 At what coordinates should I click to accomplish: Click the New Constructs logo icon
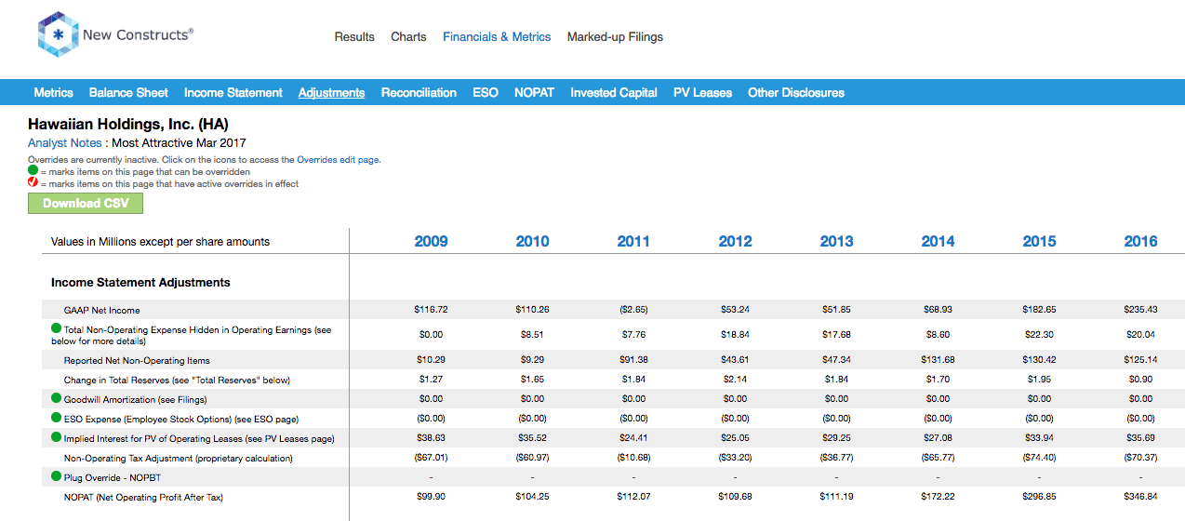click(57, 35)
